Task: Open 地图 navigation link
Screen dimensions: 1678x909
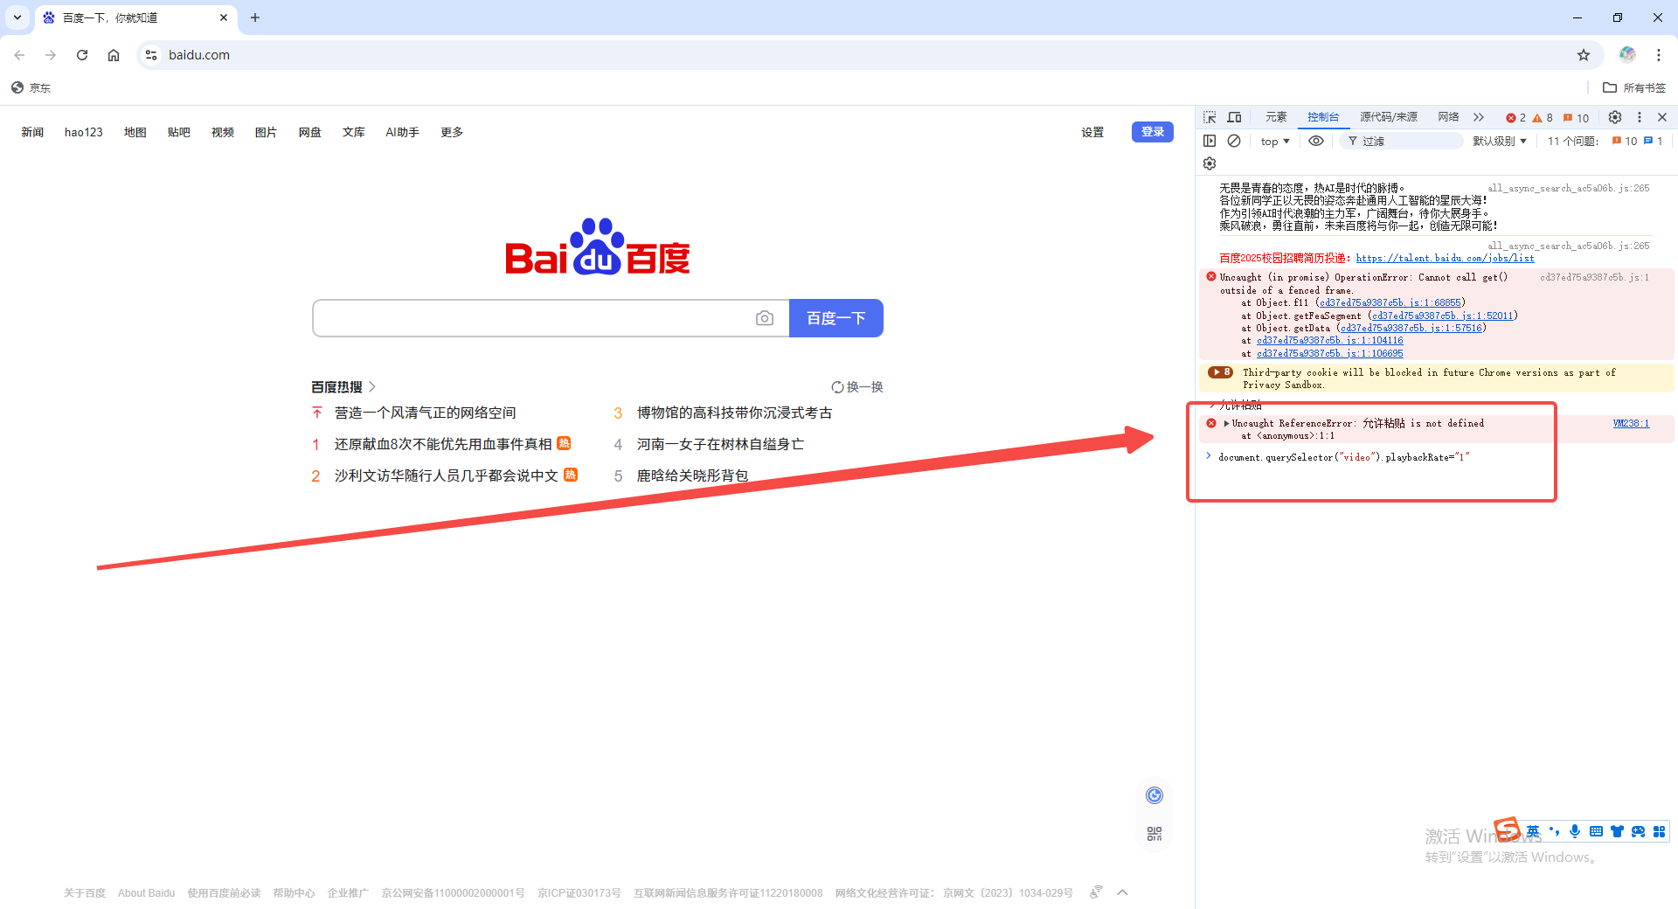Action: [x=135, y=132]
